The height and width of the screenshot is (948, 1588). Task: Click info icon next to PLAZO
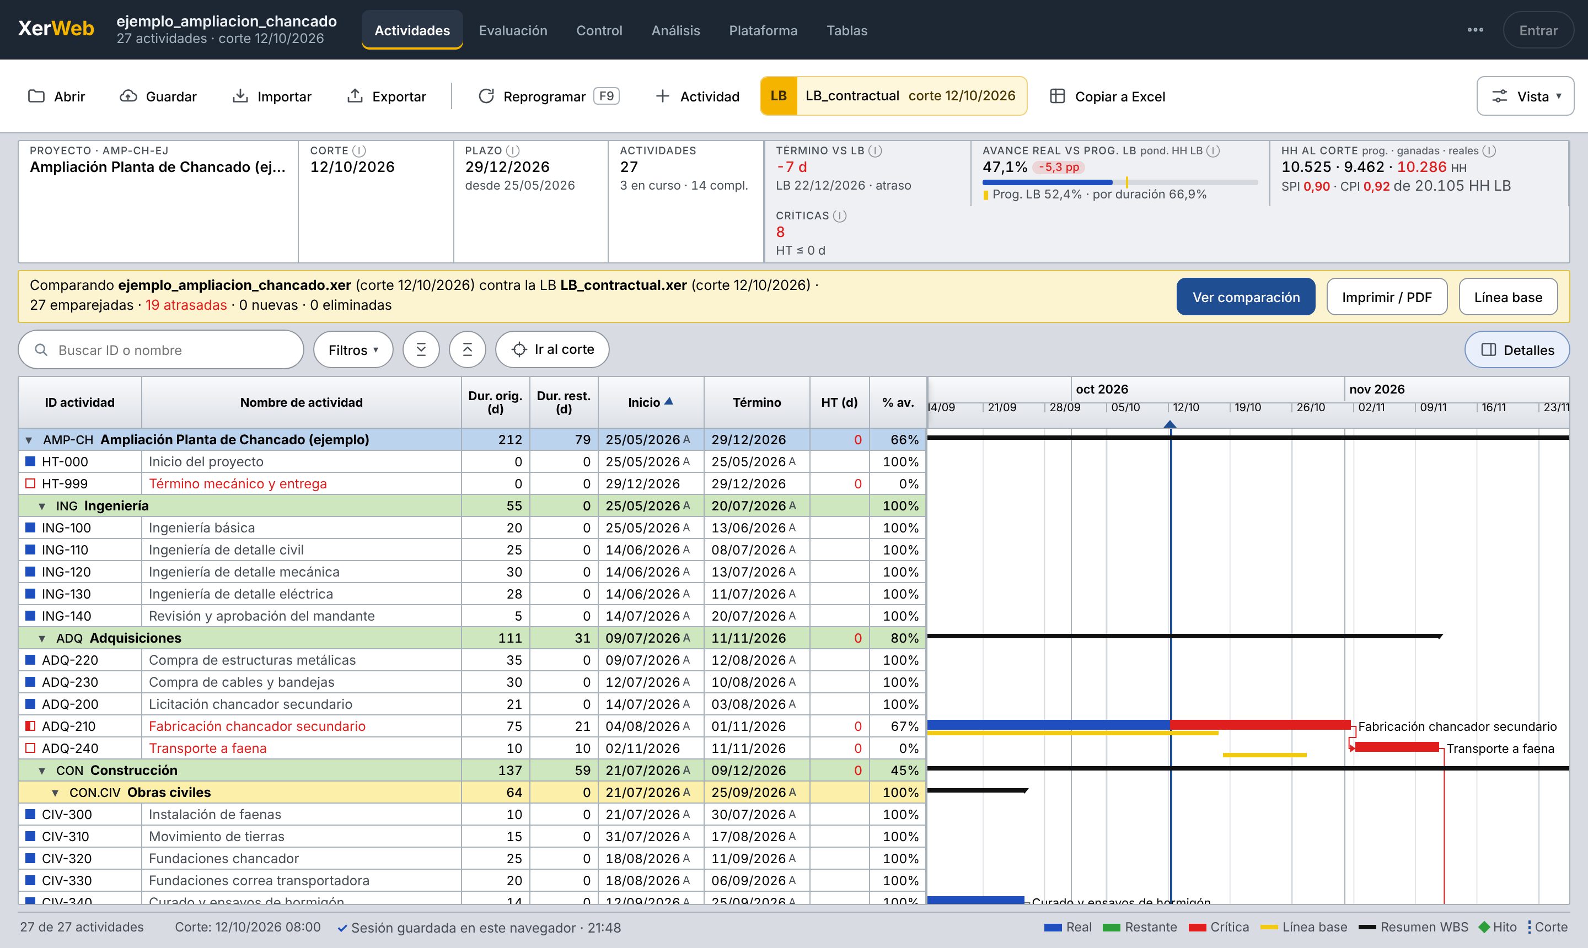pos(512,151)
